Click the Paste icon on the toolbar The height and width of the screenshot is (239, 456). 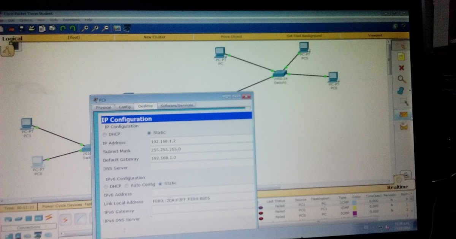[x=52, y=28]
